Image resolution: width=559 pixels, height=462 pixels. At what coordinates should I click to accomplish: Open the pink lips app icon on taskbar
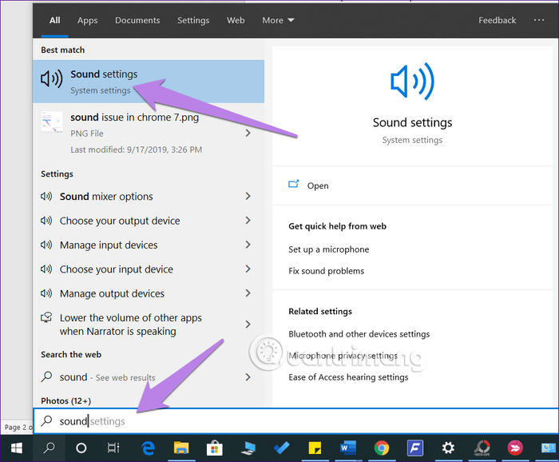(x=515, y=448)
